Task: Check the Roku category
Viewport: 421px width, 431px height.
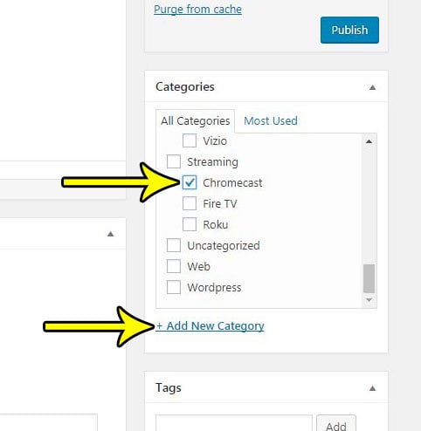Action: click(190, 224)
